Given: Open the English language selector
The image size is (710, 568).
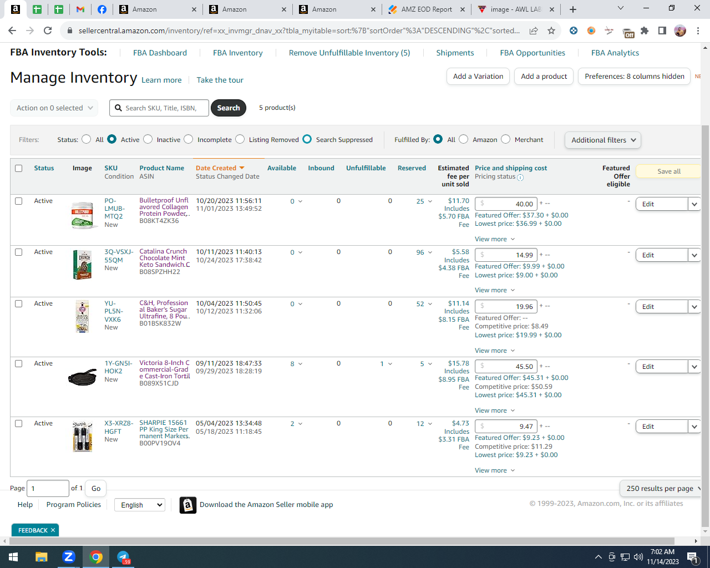Looking at the screenshot, I should pyautogui.click(x=140, y=505).
